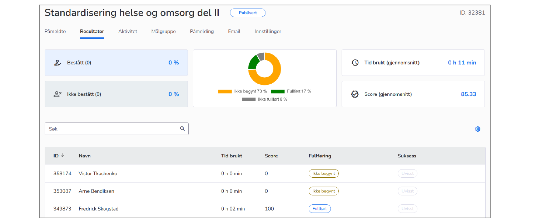Click the 0 h 02 min time cell
The image size is (536, 219).
233,209
